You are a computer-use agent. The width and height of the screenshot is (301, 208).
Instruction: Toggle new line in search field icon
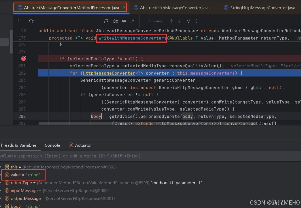106,21
